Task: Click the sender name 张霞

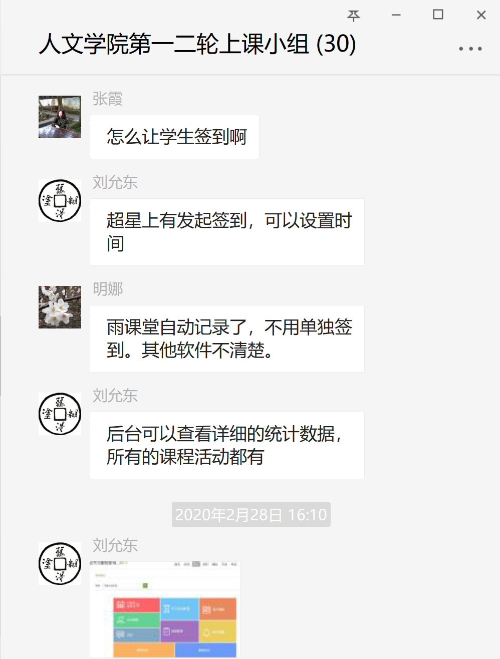Action: (x=108, y=99)
